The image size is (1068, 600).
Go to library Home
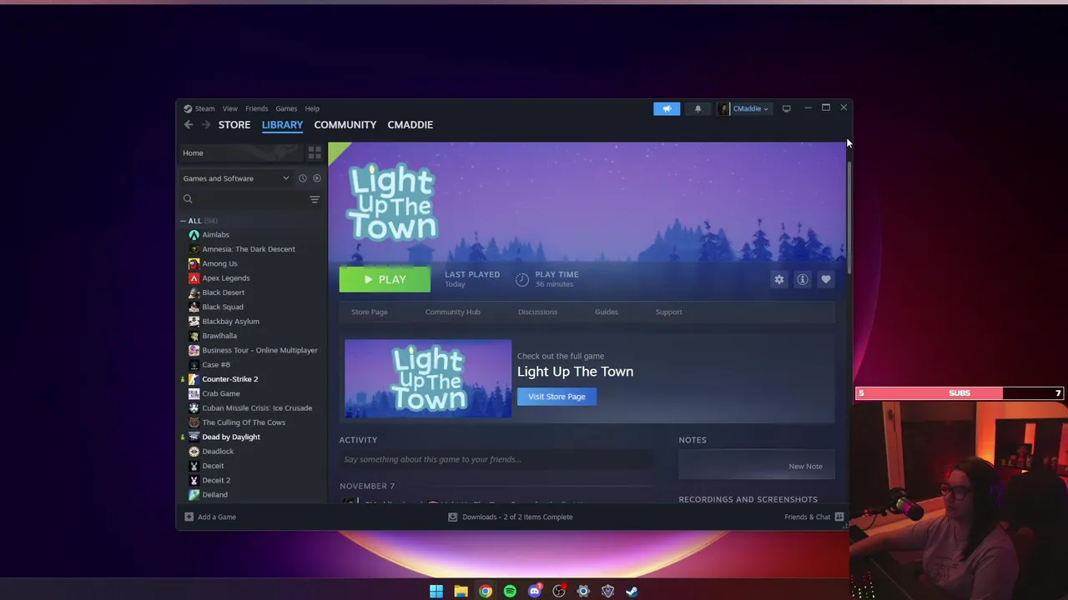point(239,152)
